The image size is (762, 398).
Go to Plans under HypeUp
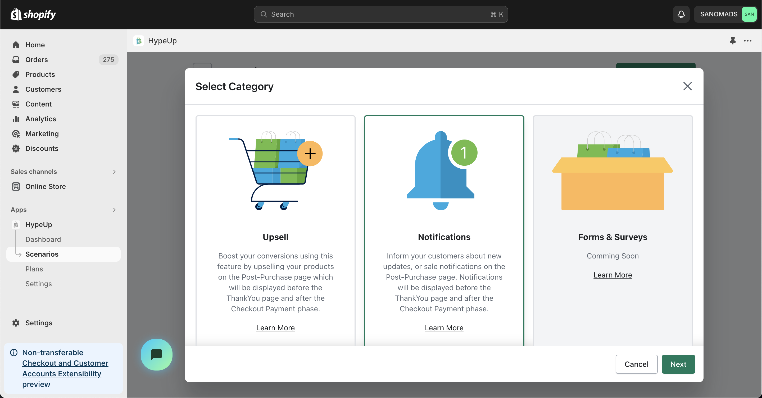(34, 269)
